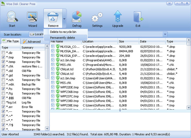This screenshot has width=191, height=138.
Task: Click the 84844,0KB size value
Action: (x=126, y=51)
